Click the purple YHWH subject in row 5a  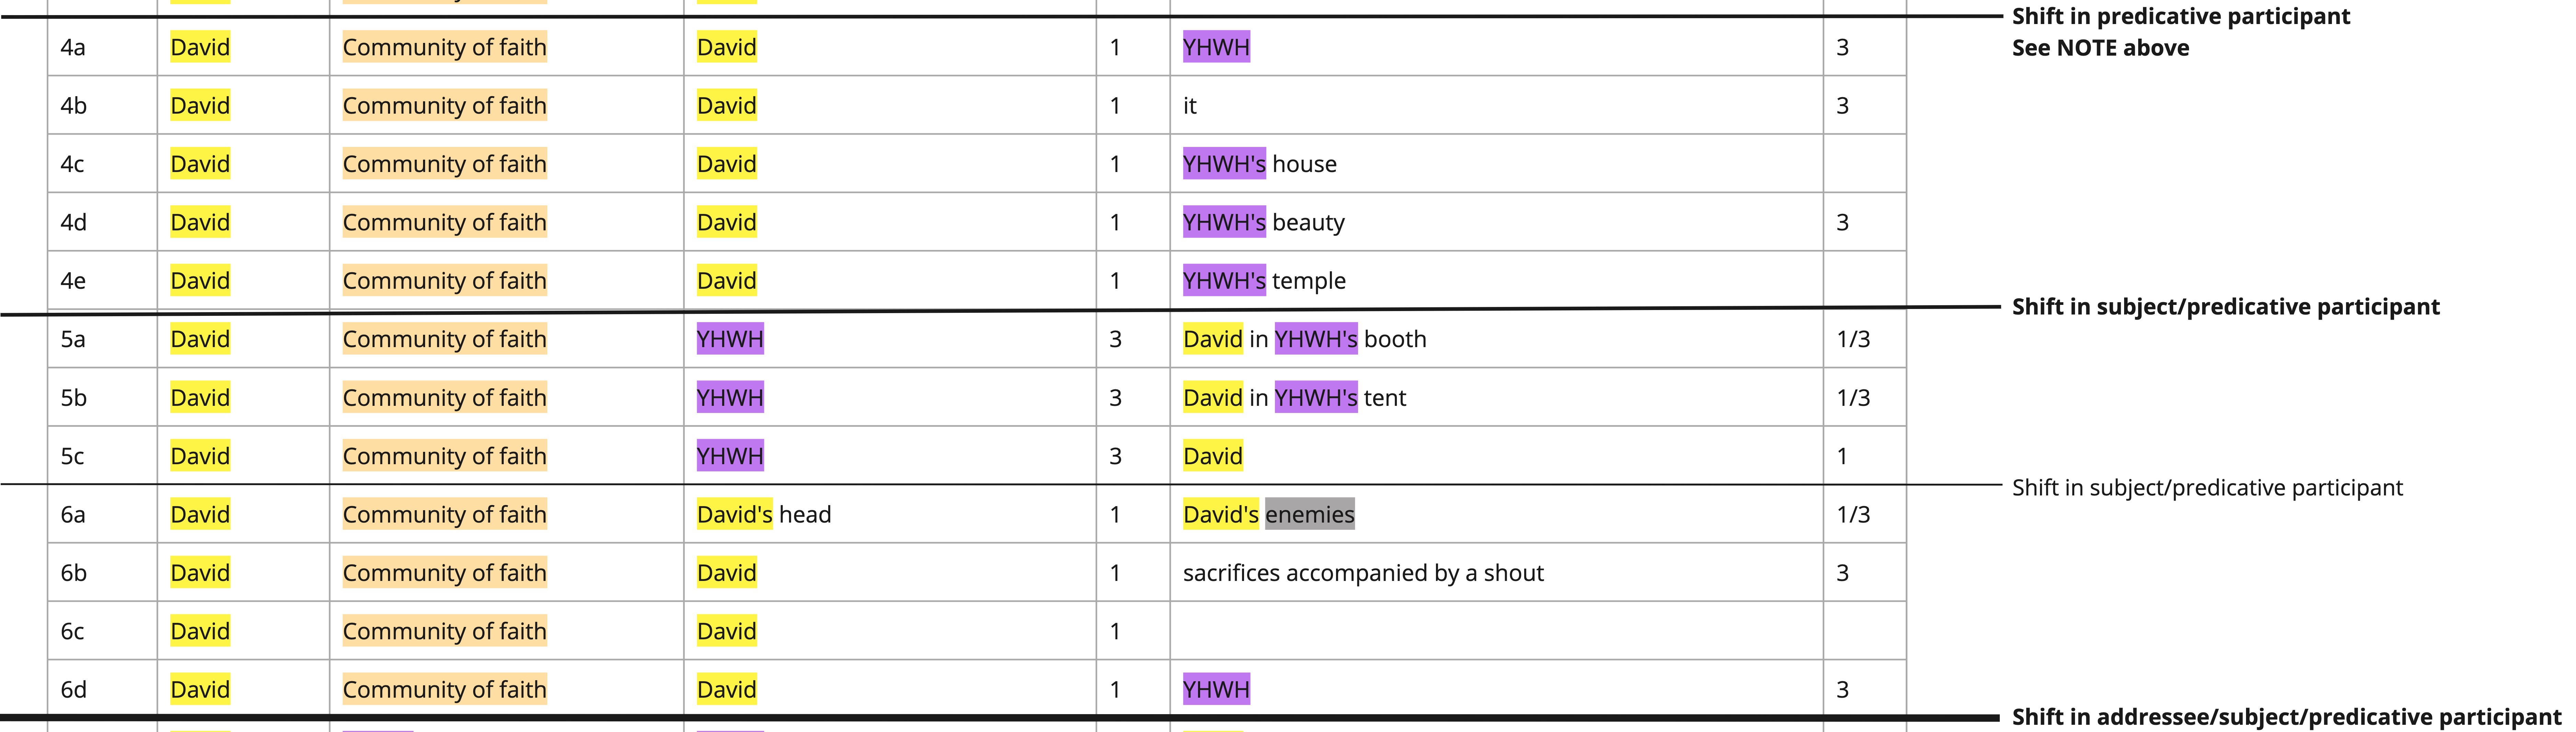pos(730,339)
